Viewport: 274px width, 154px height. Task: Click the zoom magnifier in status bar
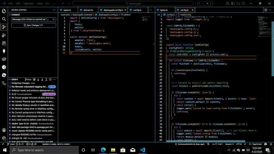(208, 144)
